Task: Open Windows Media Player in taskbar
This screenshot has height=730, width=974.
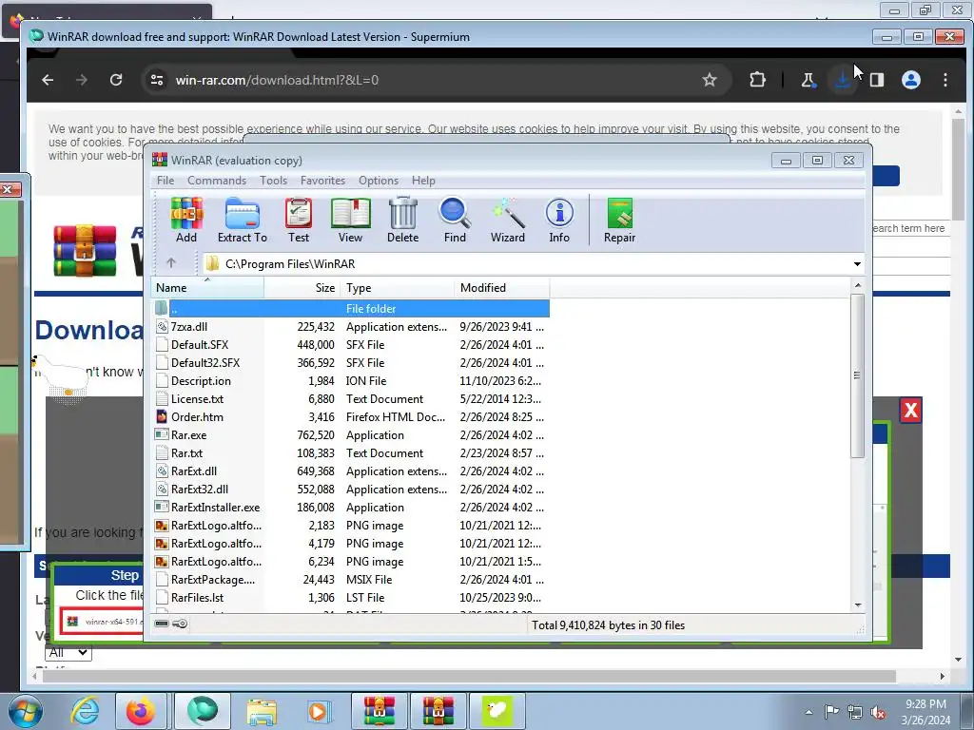Action: [x=319, y=711]
